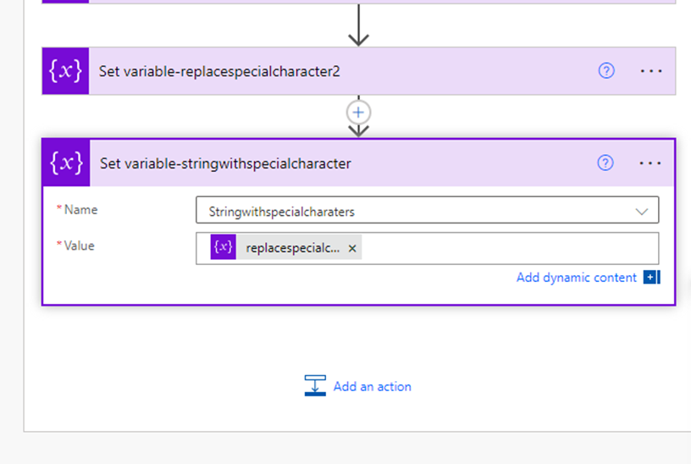Click the variable icon on replacespecialcharacter2 action
Viewport: 691px width, 464px height.
[x=65, y=71]
